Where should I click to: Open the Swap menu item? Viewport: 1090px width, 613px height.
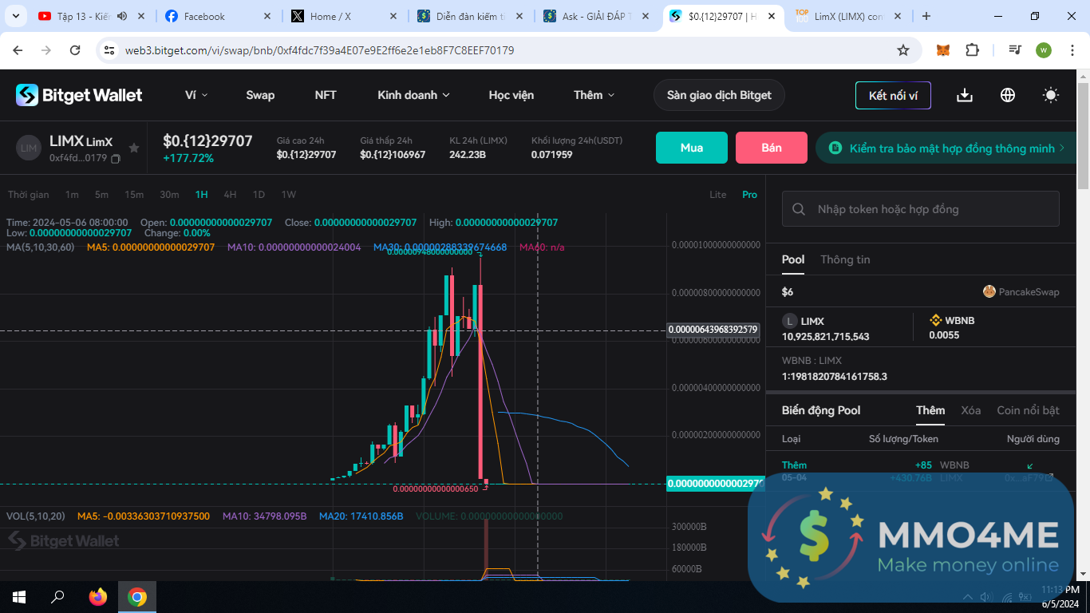coord(260,95)
